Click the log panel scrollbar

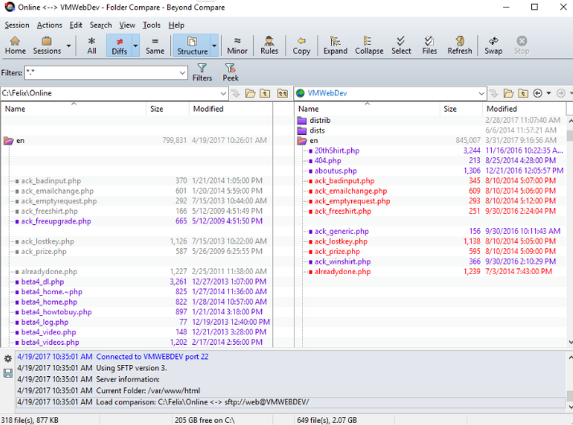click(570, 381)
